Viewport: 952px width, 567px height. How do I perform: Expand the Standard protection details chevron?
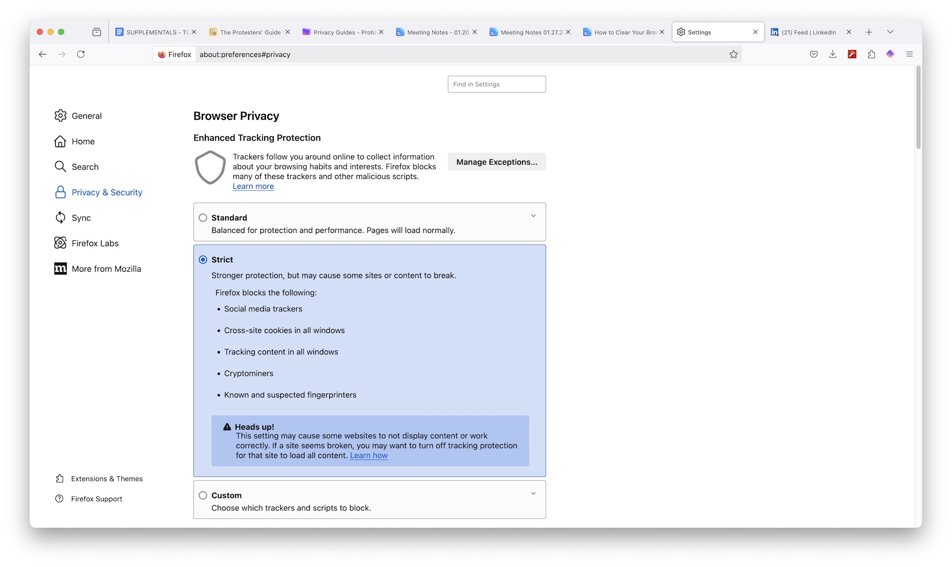(533, 216)
